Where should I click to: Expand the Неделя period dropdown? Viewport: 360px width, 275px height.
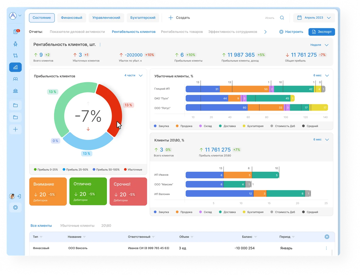pyautogui.click(x=319, y=45)
